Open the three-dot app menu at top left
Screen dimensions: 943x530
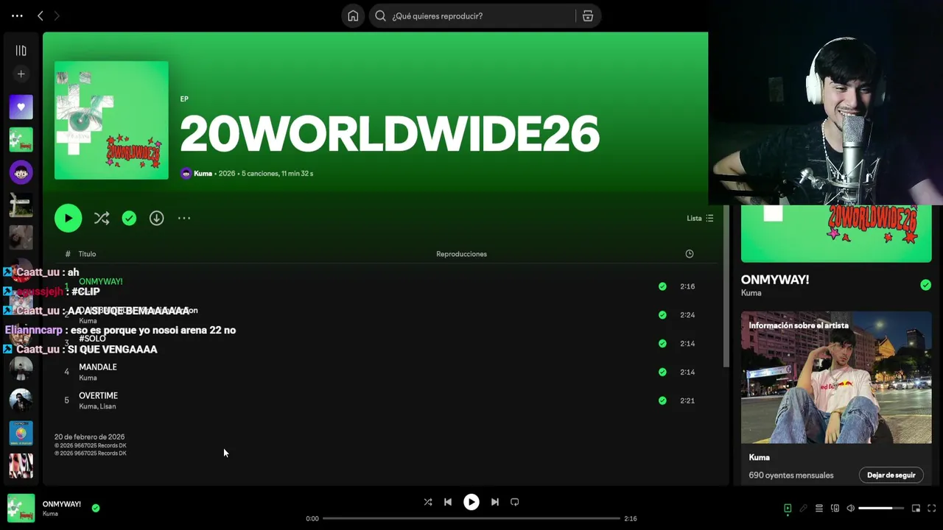pyautogui.click(x=17, y=15)
